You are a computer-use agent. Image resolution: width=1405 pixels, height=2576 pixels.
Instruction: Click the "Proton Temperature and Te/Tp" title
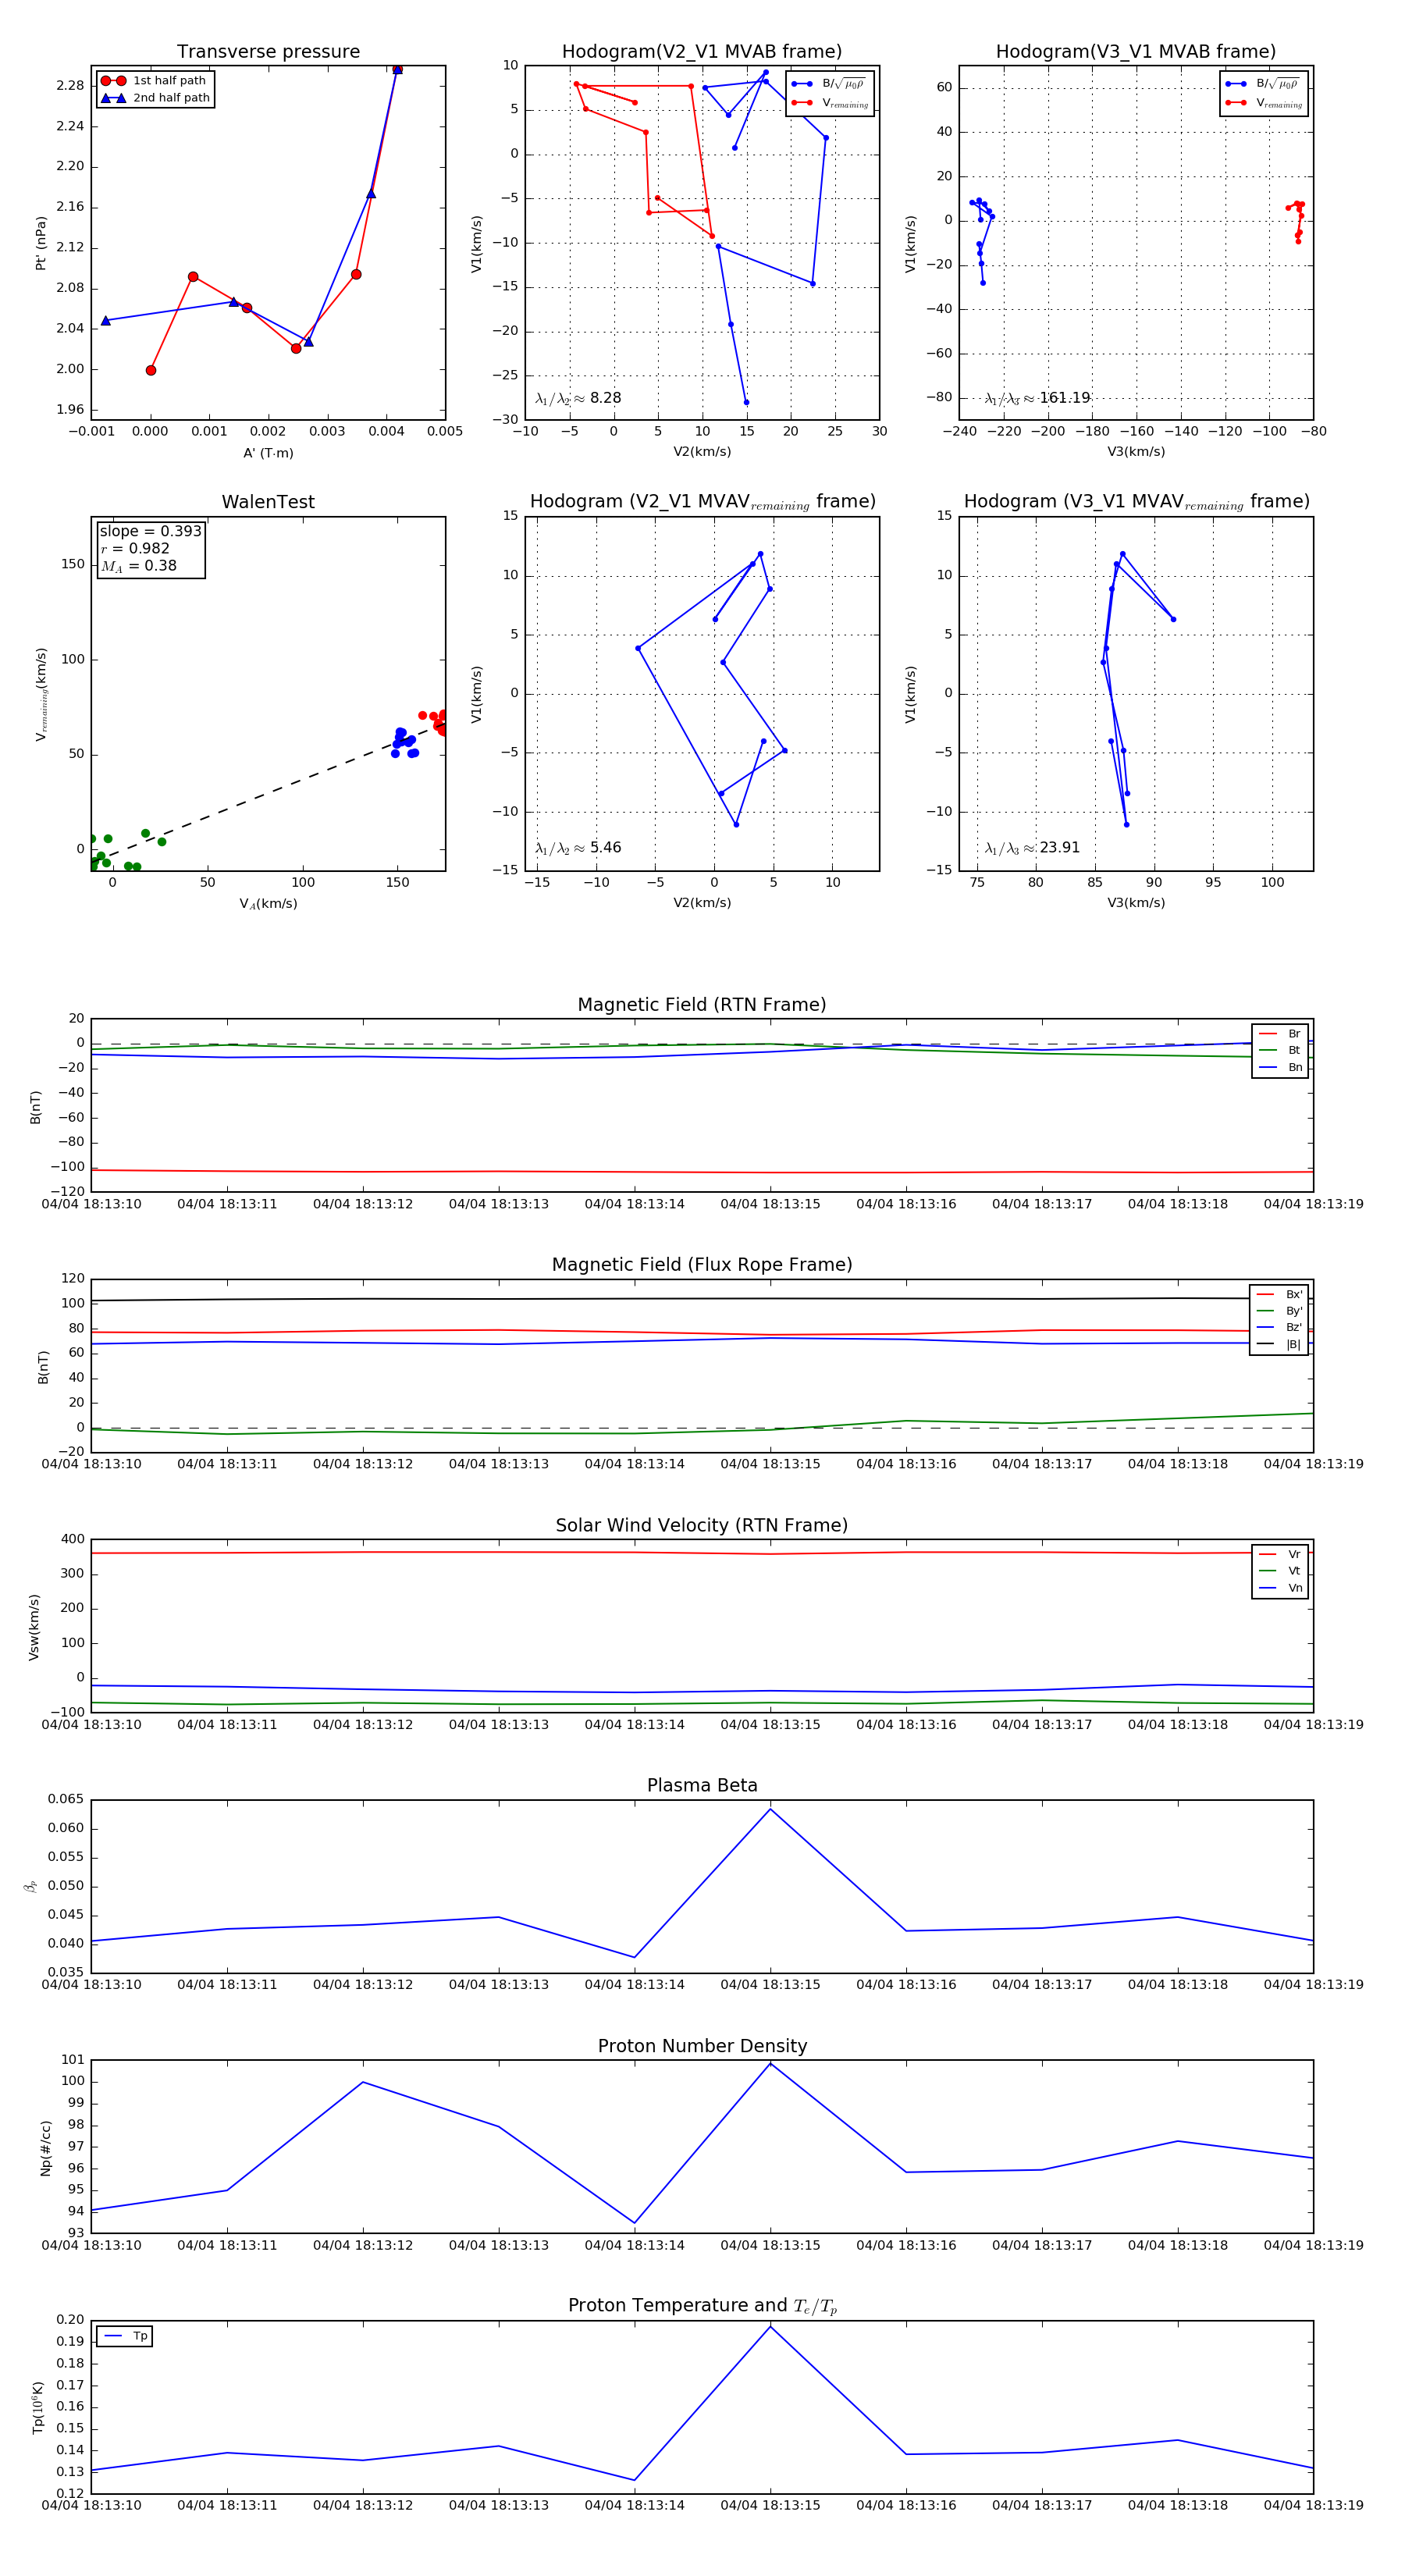[x=702, y=2306]
